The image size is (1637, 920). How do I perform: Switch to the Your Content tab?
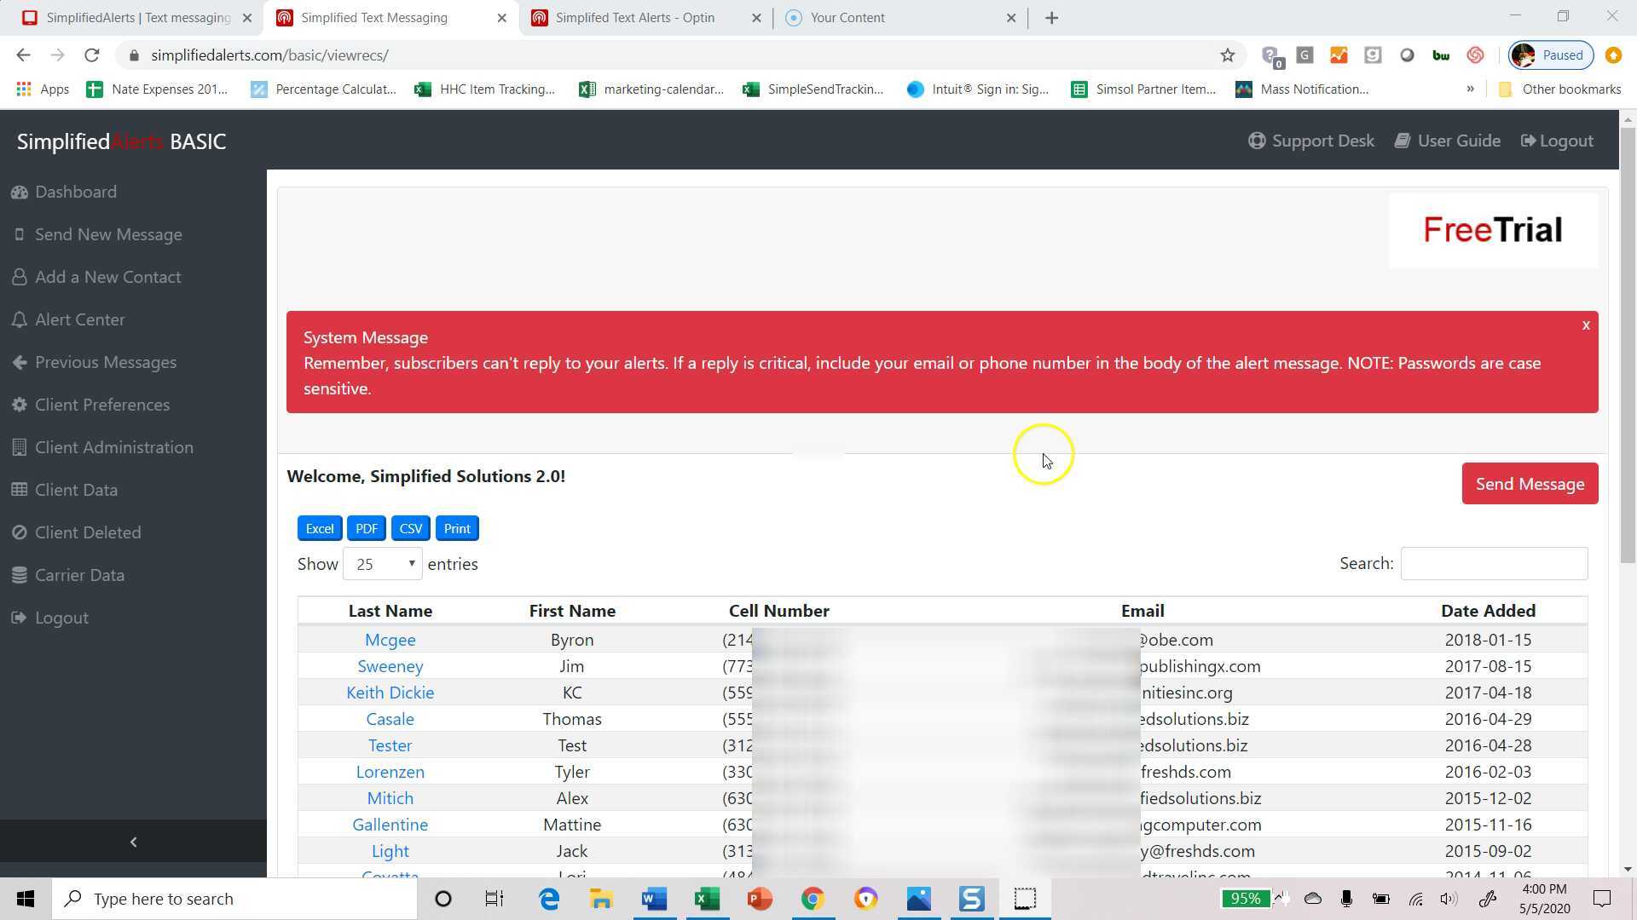pos(847,17)
